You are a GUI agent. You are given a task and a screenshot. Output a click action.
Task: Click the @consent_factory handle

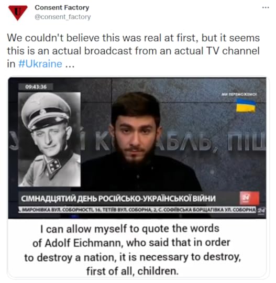[63, 17]
